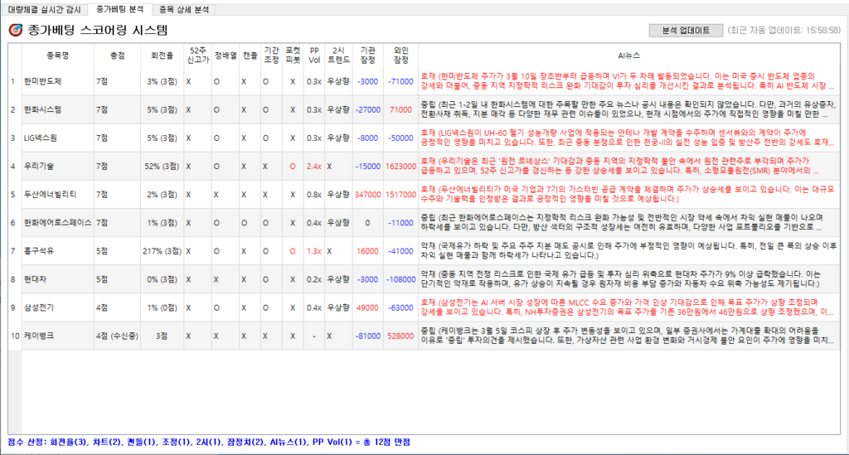Select the 한미반도체 stock row

[43, 81]
